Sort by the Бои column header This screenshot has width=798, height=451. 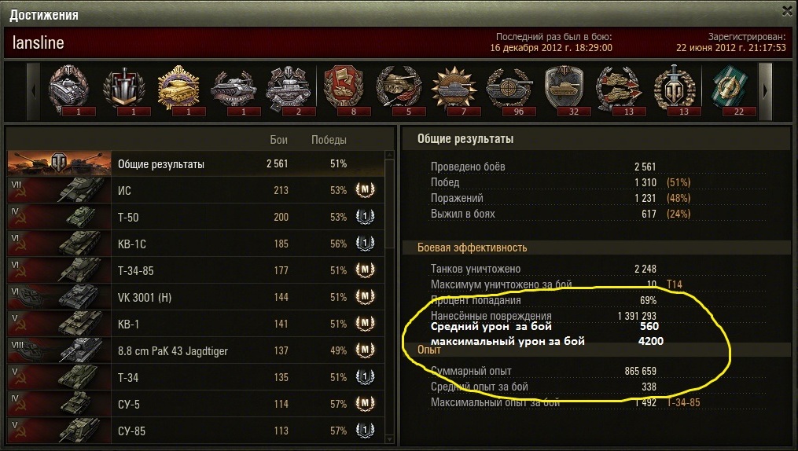(279, 140)
